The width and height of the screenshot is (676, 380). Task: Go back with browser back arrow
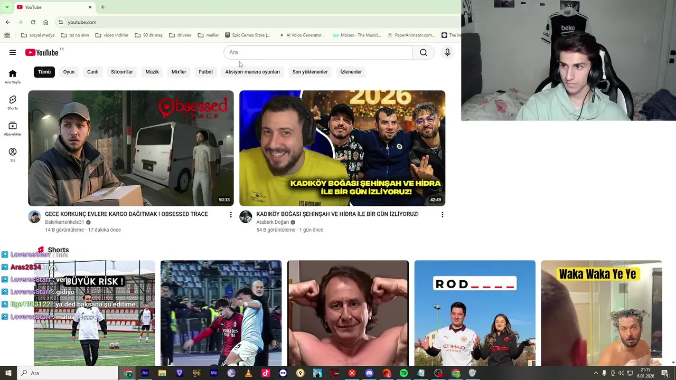[7, 22]
